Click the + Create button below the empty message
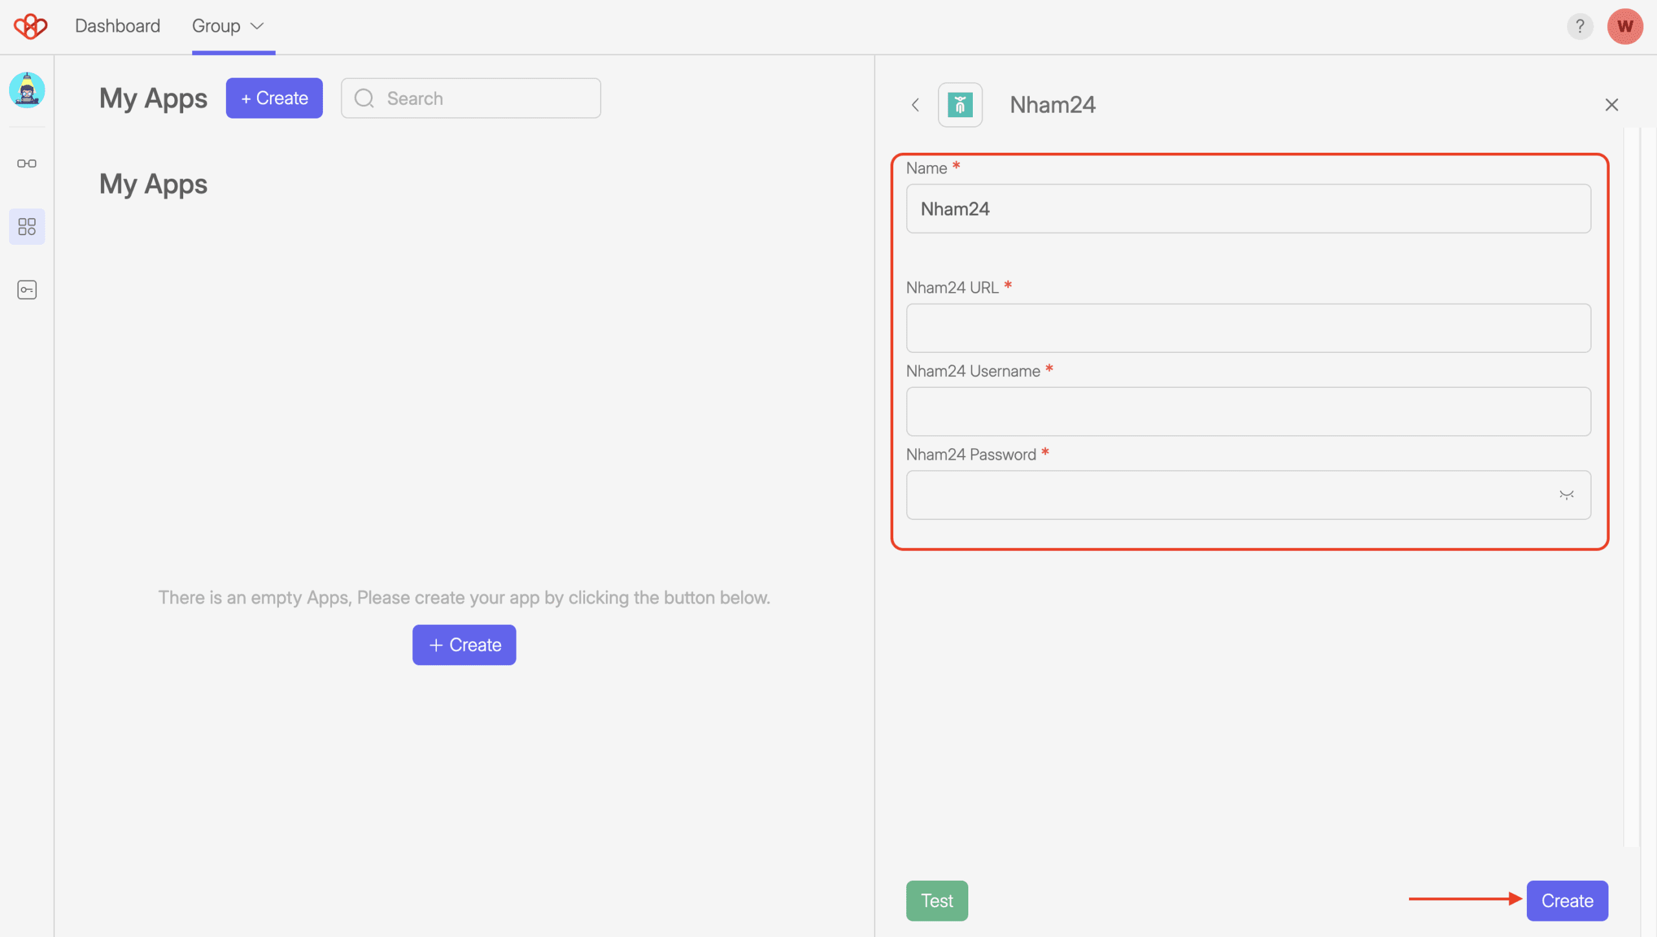The image size is (1657, 937). pos(464,645)
